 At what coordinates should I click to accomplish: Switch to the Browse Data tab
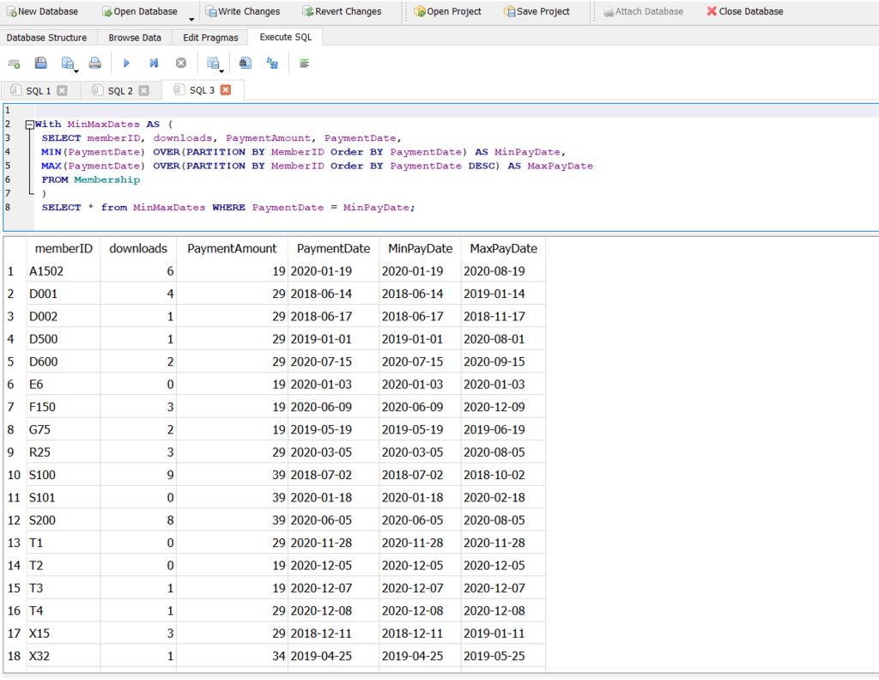pos(134,38)
